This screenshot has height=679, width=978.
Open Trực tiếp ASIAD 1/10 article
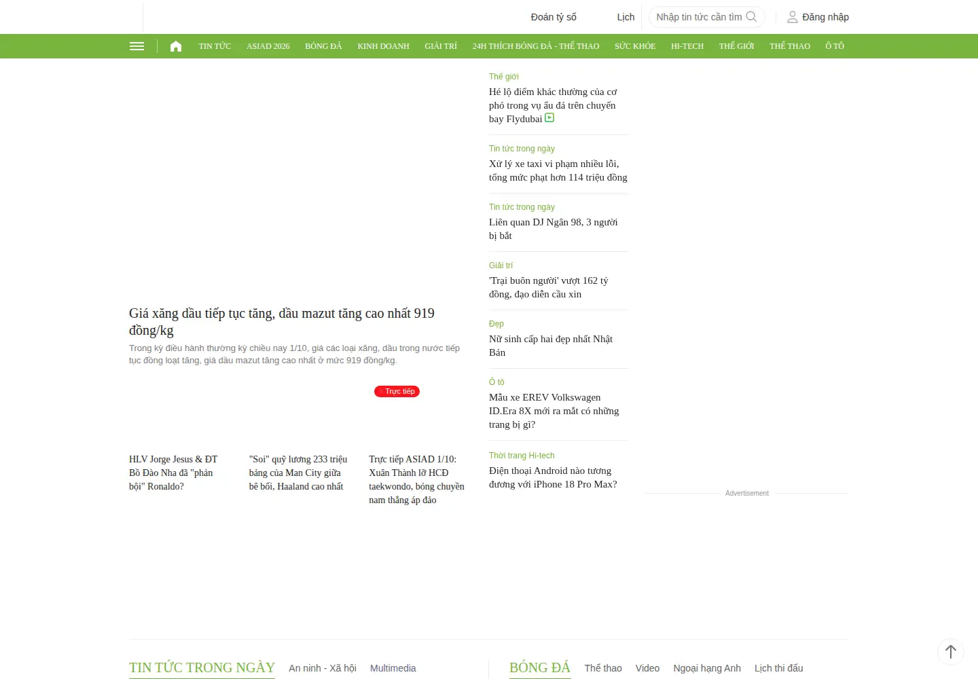pyautogui.click(x=417, y=479)
